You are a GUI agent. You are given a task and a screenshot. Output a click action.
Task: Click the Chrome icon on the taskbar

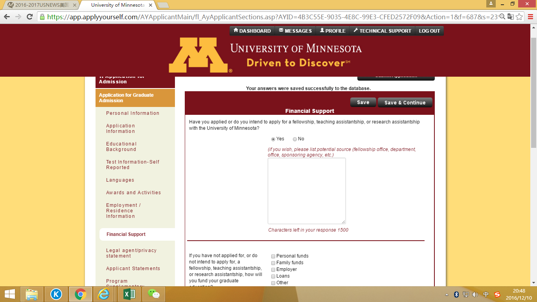pos(81,294)
